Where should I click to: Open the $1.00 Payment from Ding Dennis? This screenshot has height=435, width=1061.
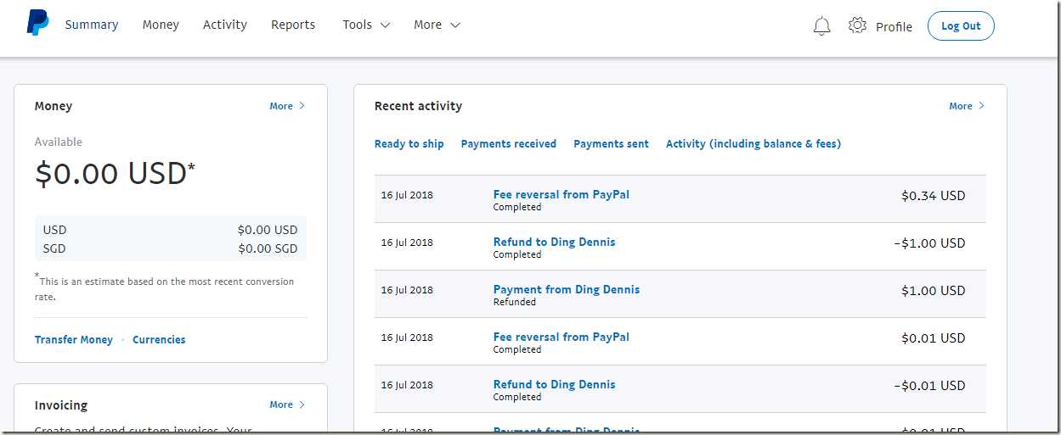[567, 289]
